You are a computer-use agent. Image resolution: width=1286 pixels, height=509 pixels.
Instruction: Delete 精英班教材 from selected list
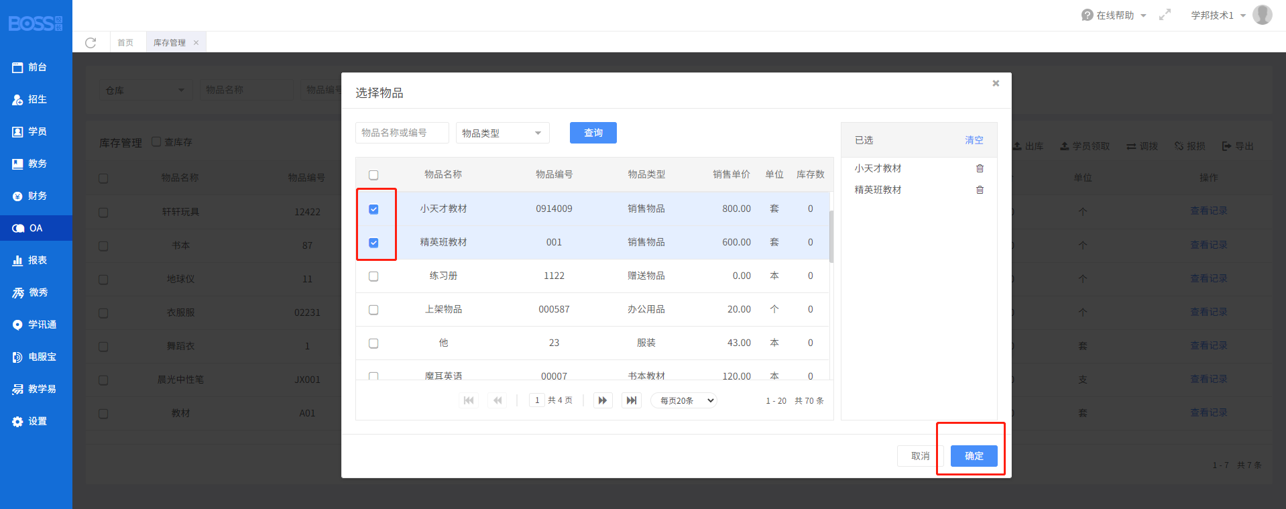tap(980, 190)
